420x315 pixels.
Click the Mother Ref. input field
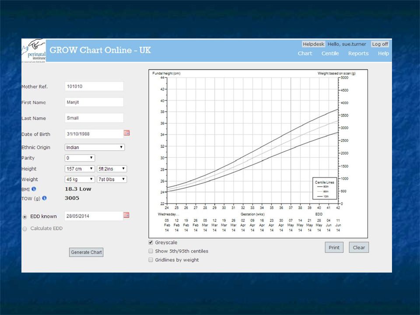point(94,86)
